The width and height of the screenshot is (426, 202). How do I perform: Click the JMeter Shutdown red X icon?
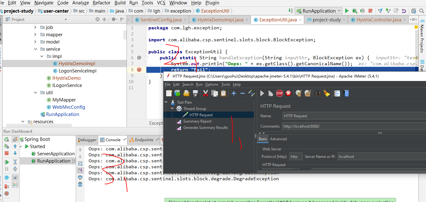pos(288,93)
